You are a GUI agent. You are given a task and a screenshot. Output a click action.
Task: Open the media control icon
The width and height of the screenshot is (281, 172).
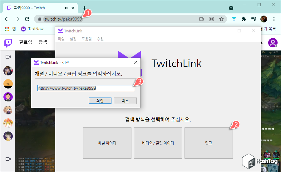[x=254, y=19]
